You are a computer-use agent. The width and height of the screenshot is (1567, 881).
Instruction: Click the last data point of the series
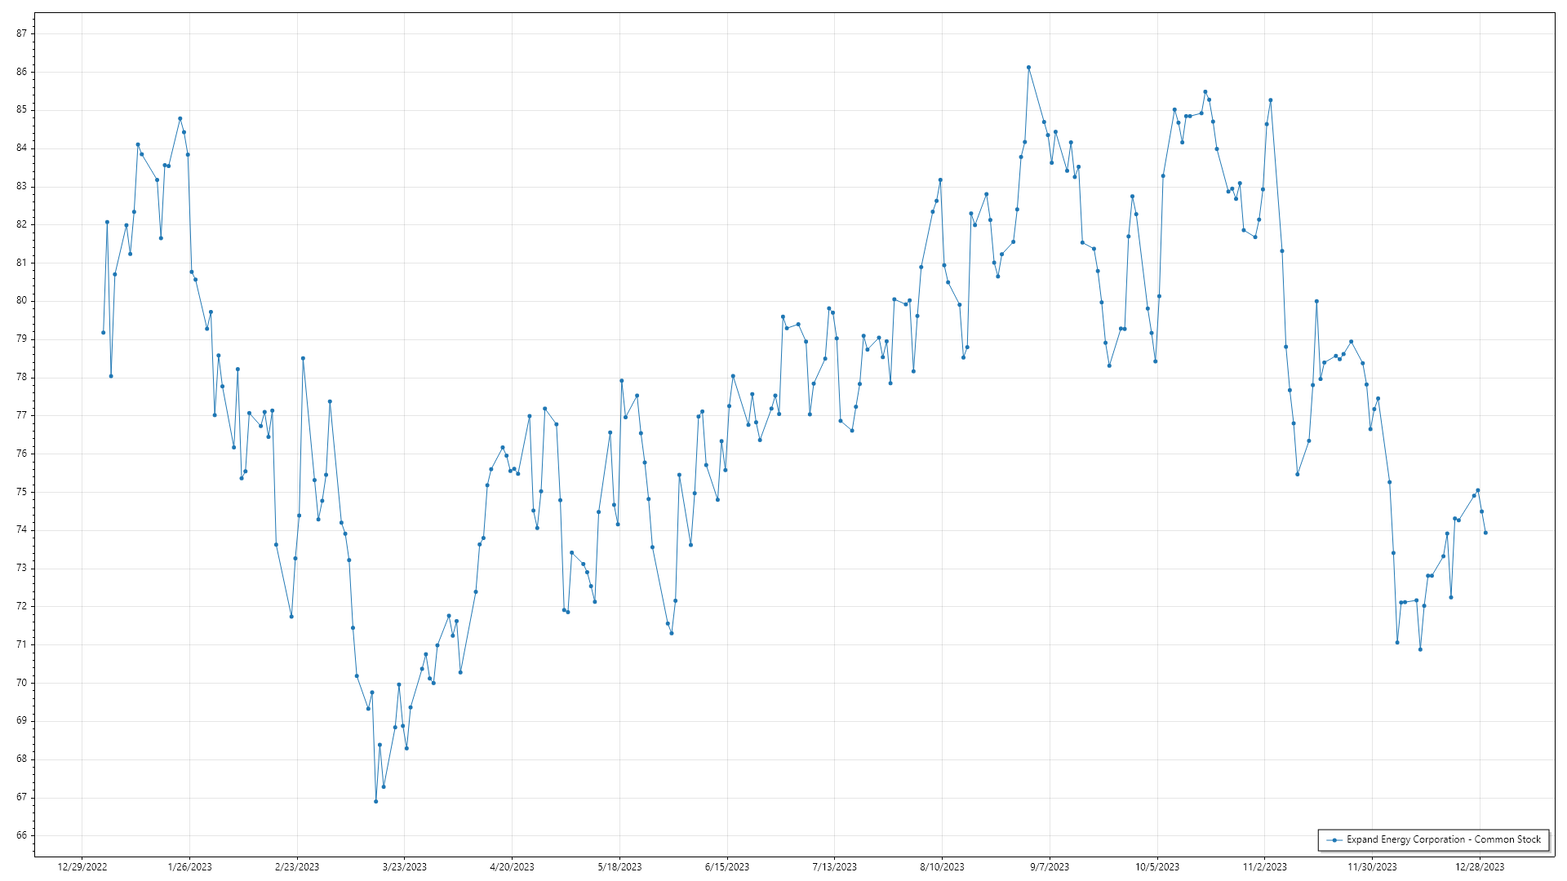point(1485,533)
